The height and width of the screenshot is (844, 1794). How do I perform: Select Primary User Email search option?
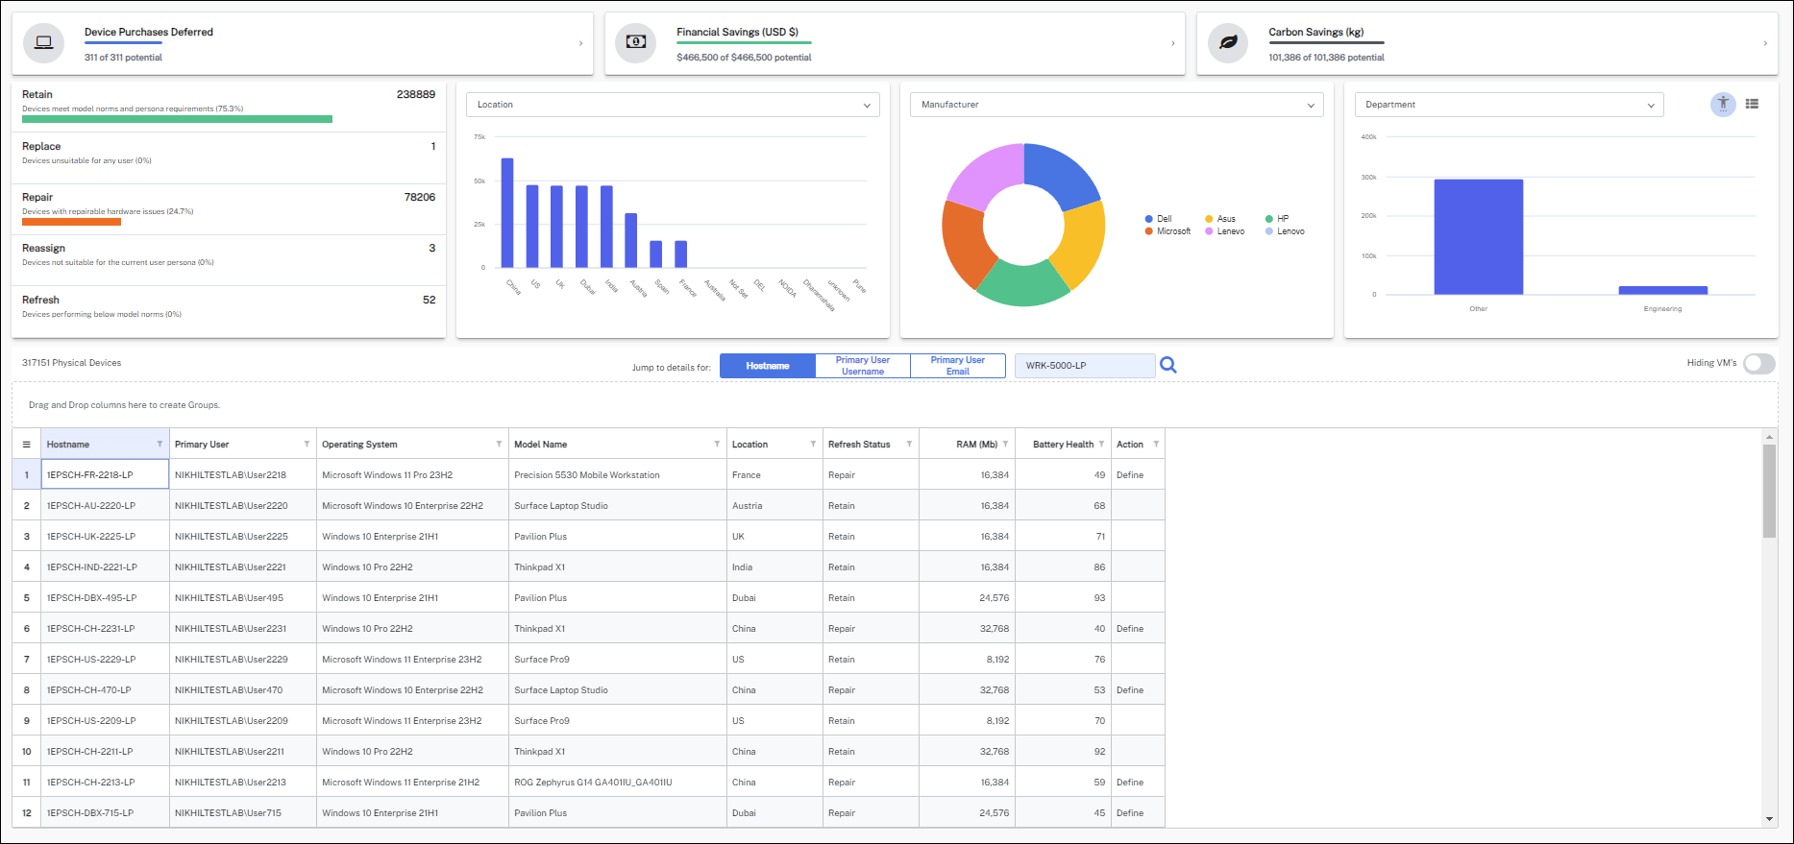click(x=957, y=366)
